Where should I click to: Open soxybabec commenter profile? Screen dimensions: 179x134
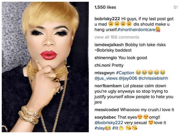[105, 117]
